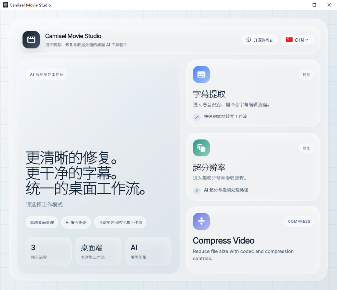Open the 超分辨率 card title
The image size is (337, 290).
click(209, 167)
